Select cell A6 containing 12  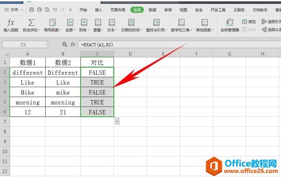pyautogui.click(x=28, y=112)
